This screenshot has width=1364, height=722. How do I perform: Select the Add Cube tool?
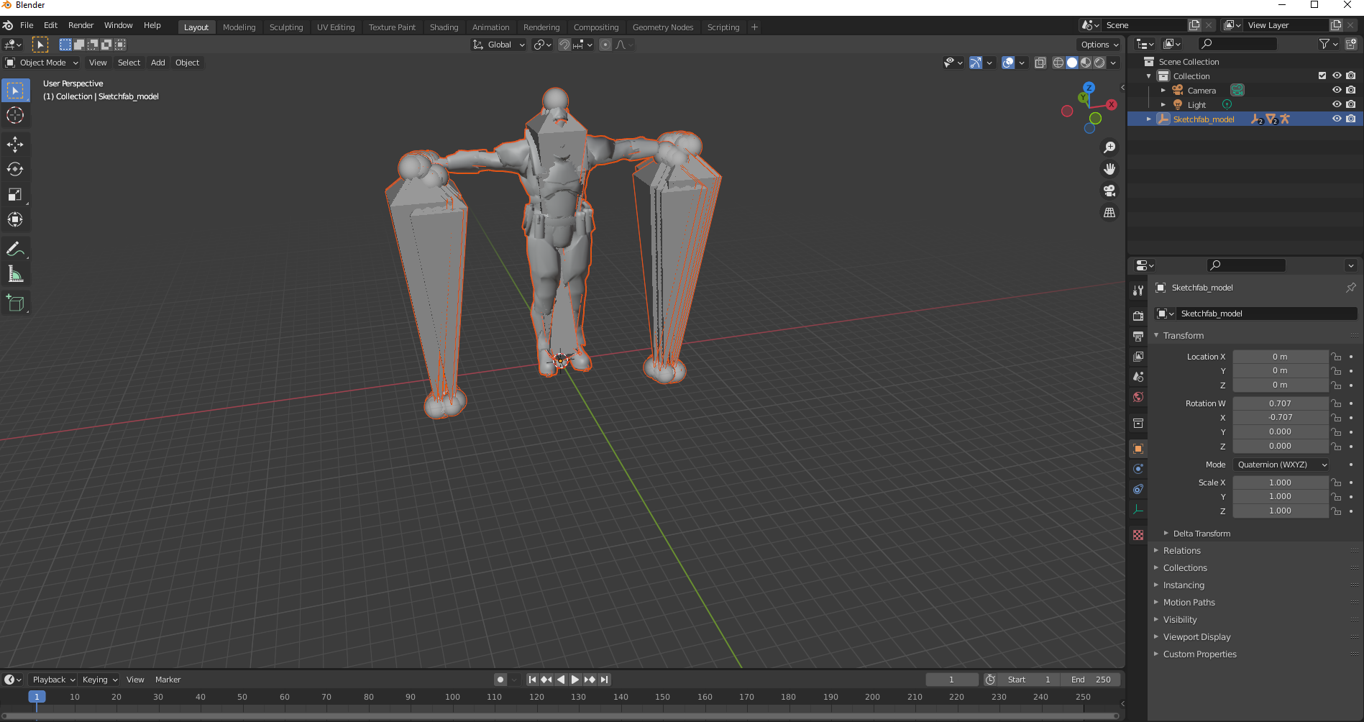(15, 303)
